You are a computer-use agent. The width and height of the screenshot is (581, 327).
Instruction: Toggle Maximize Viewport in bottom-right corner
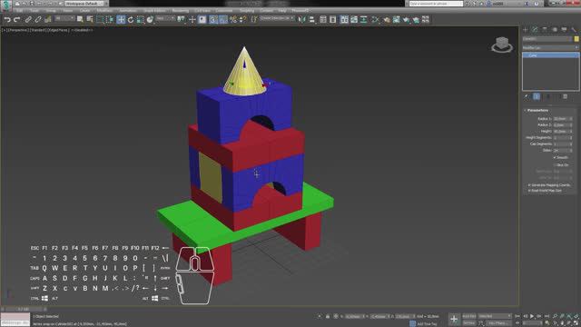pos(576,323)
